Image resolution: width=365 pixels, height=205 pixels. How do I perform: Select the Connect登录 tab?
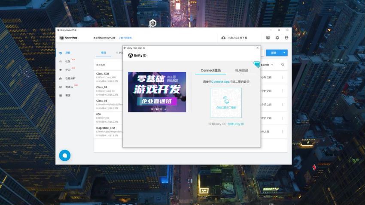(x=211, y=70)
